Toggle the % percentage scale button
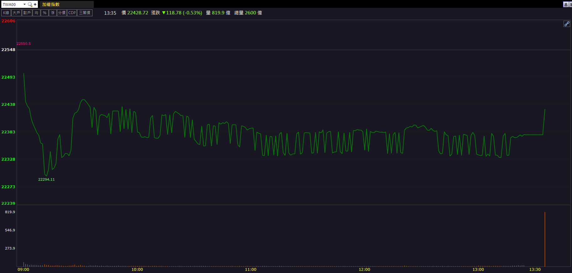Image resolution: width=572 pixels, height=273 pixels. point(45,13)
